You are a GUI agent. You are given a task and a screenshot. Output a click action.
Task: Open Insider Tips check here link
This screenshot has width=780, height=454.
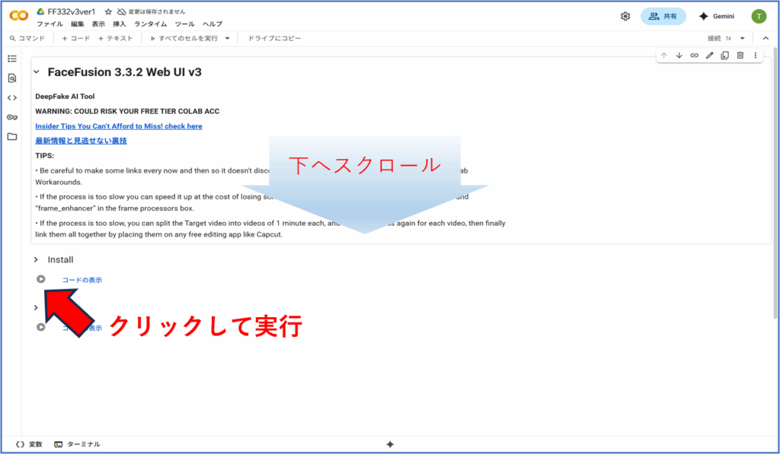[x=118, y=126]
